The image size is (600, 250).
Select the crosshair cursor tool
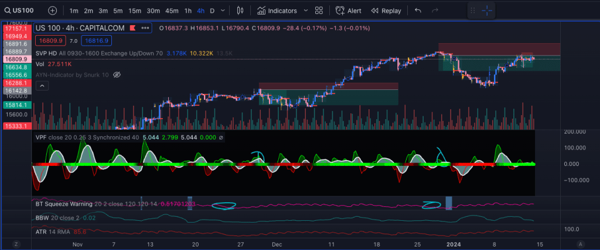[x=486, y=11]
